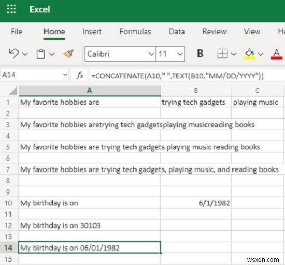Click the select-all triangle corner
This screenshot has width=285, height=265.
click(13, 91)
